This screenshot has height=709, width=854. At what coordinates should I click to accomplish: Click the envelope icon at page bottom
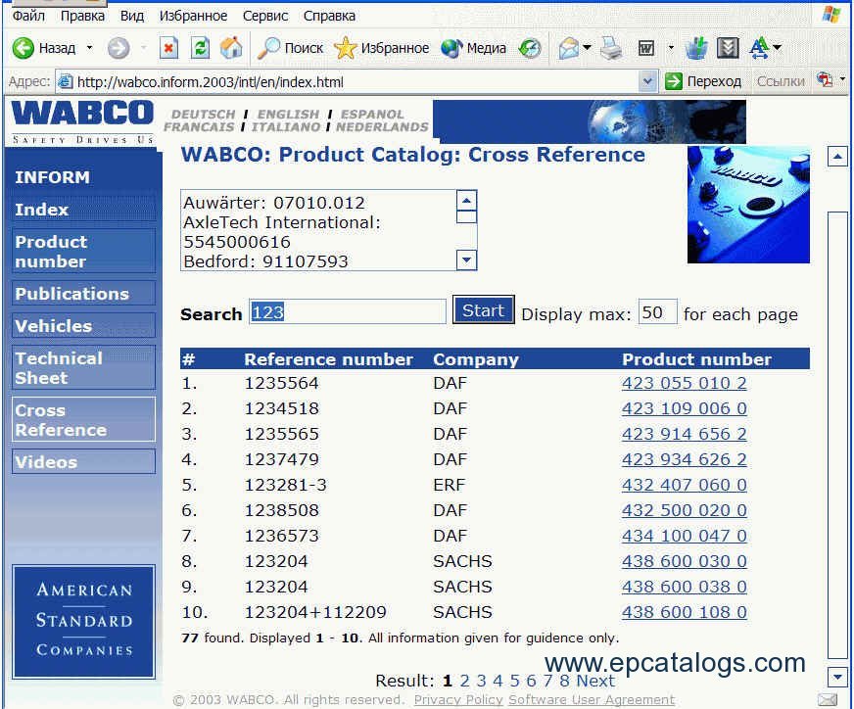(x=828, y=699)
